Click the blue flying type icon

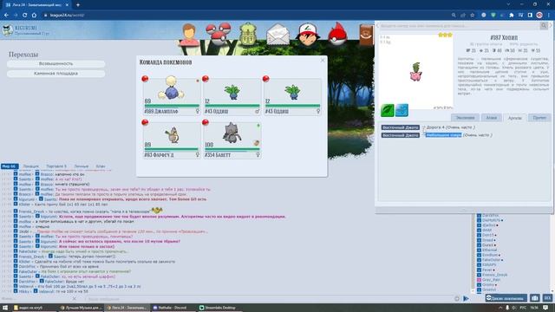(402, 110)
